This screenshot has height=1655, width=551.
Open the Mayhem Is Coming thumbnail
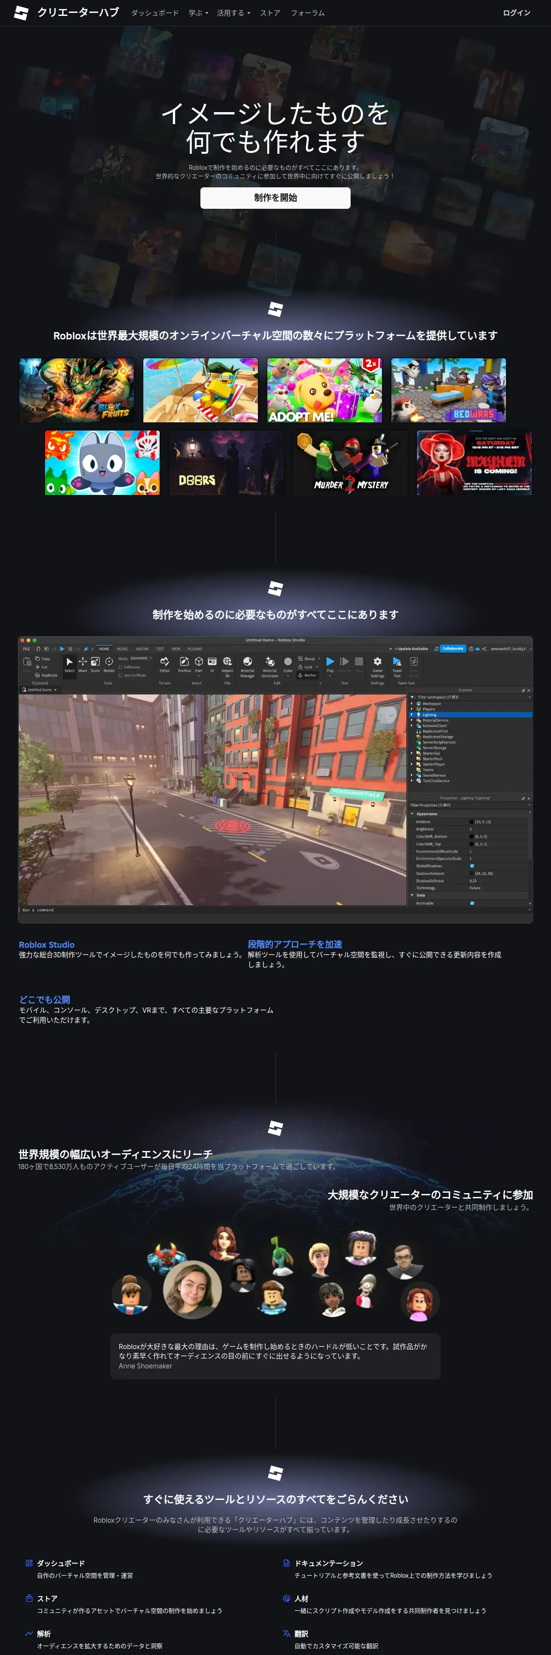(474, 463)
